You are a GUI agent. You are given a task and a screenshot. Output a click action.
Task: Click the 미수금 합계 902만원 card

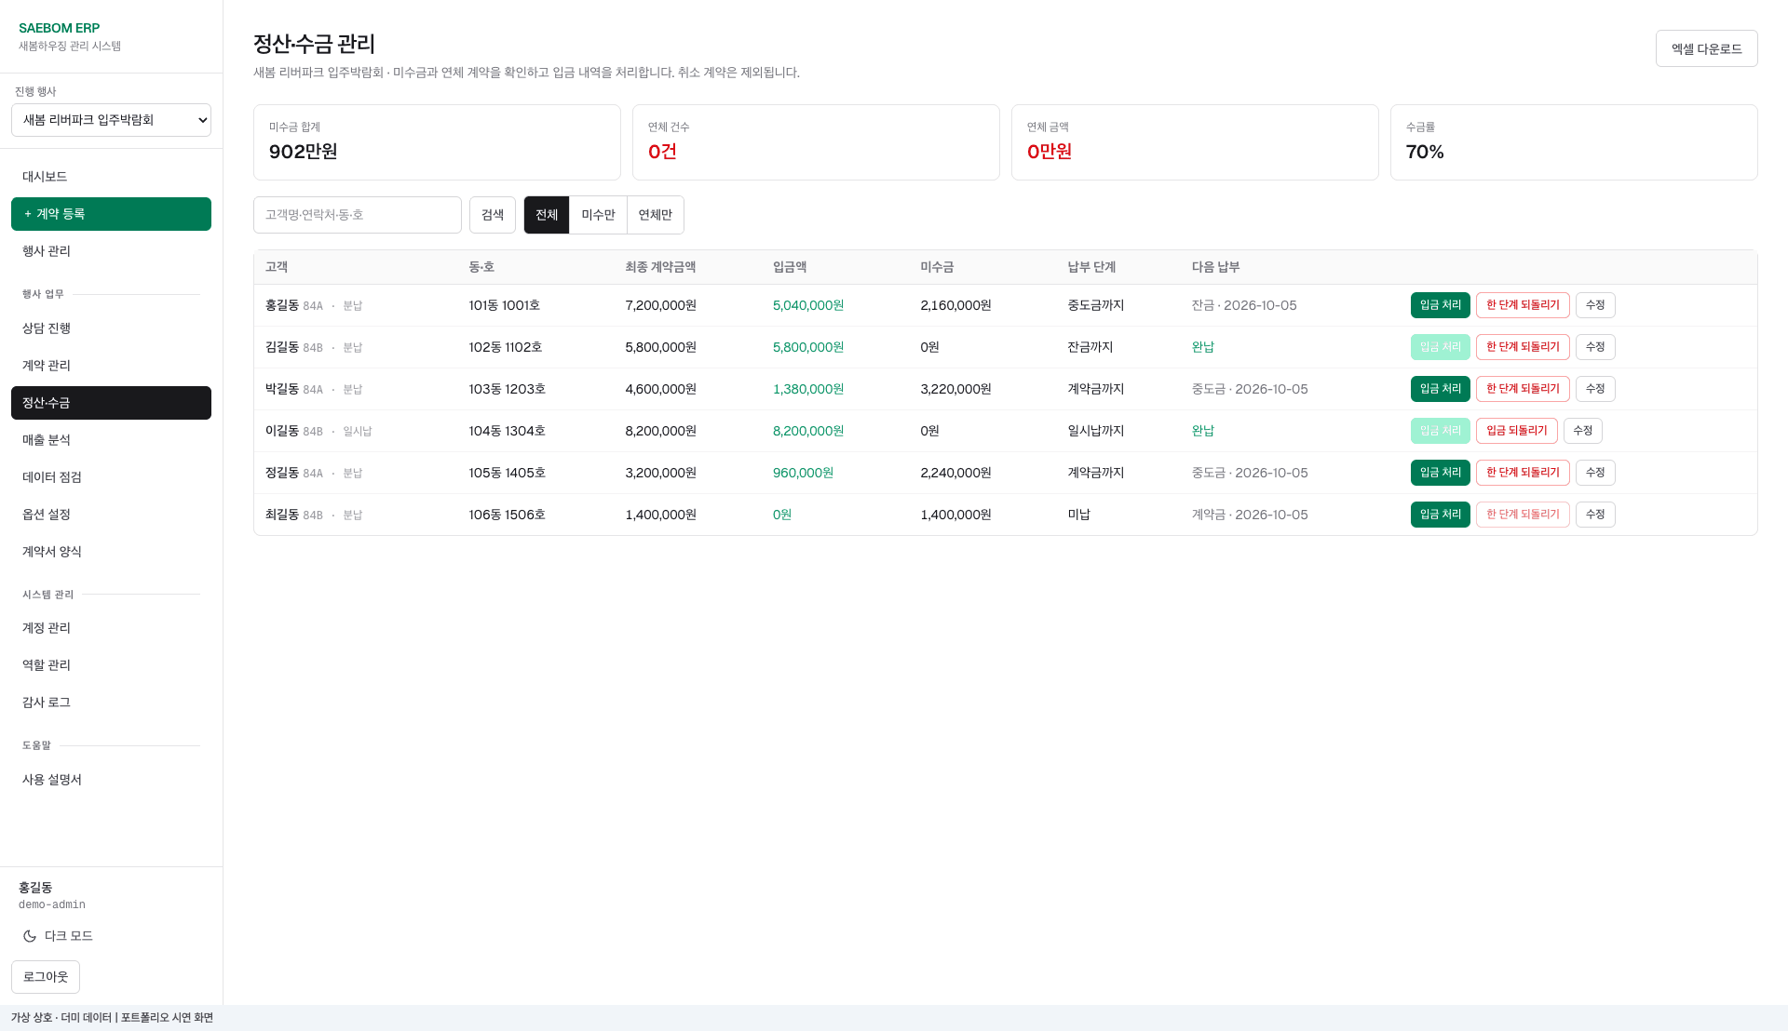click(437, 142)
